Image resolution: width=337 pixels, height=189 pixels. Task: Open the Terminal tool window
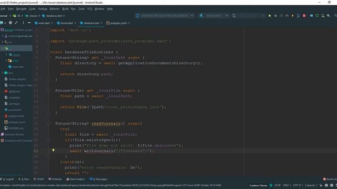pos(55,179)
